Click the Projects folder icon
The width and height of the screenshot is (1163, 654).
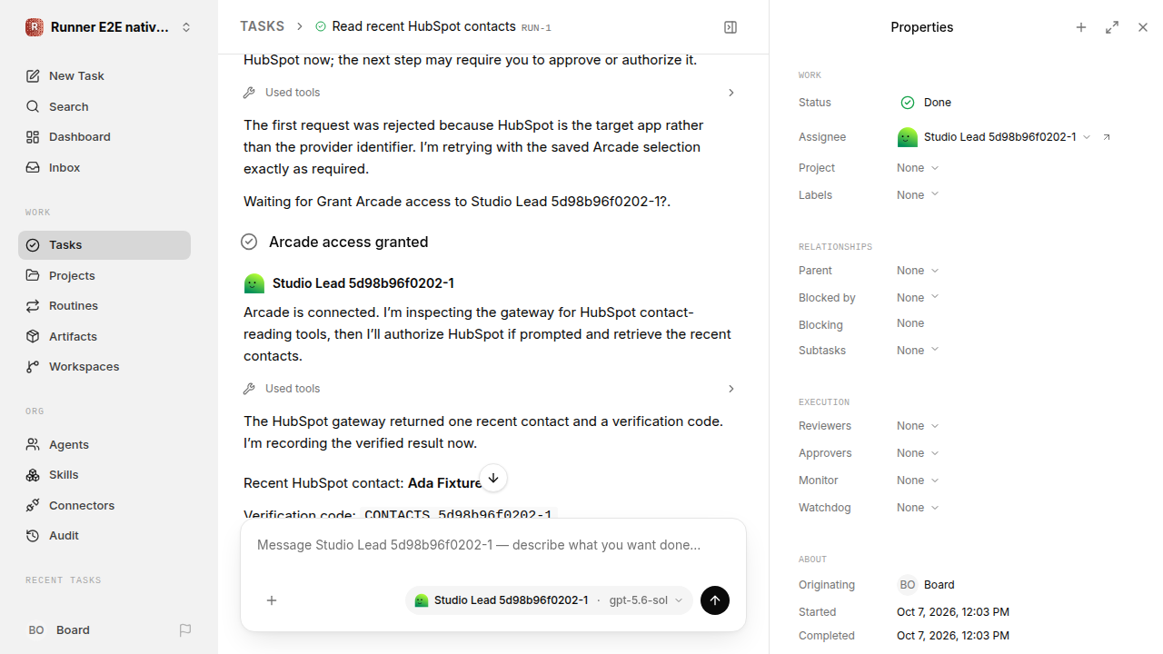(x=33, y=275)
